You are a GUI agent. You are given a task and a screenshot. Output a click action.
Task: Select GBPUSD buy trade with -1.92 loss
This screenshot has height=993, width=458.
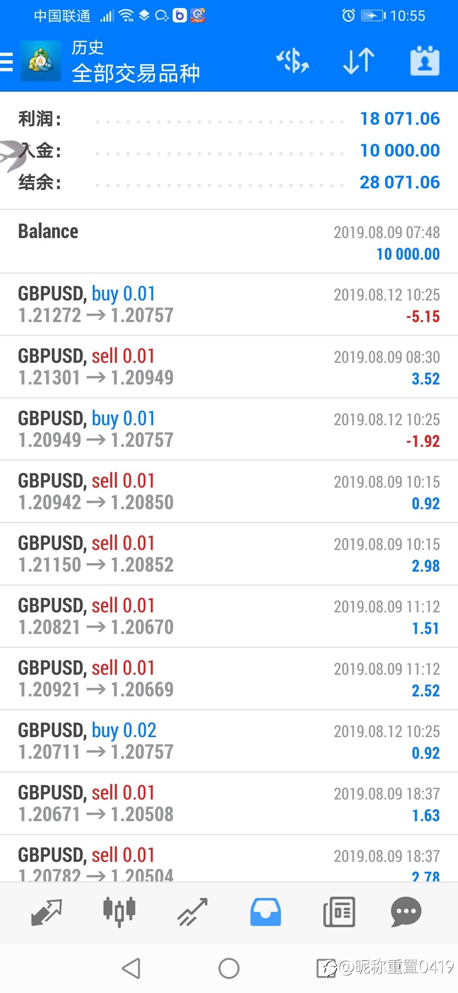pyautogui.click(x=229, y=429)
